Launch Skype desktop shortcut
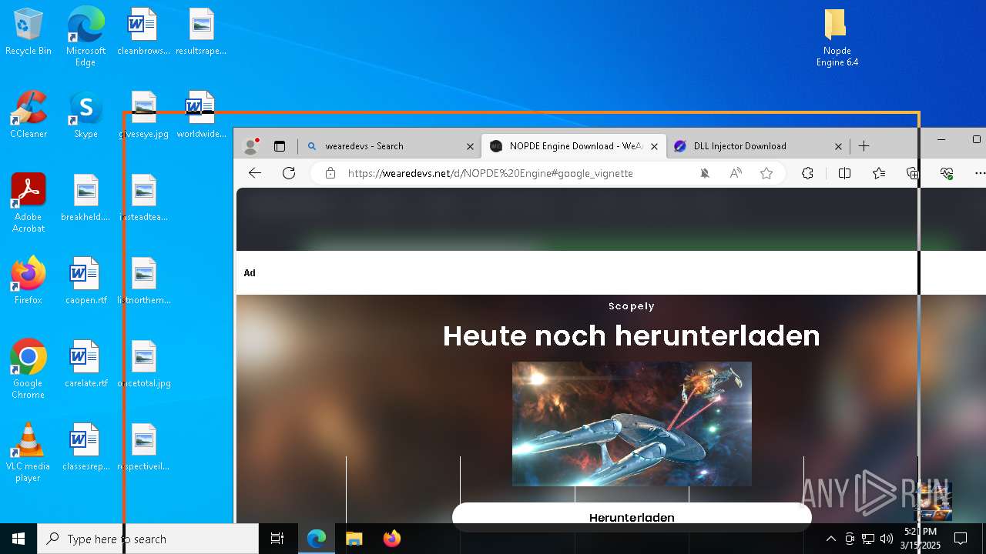This screenshot has height=554, width=986. pos(86,115)
